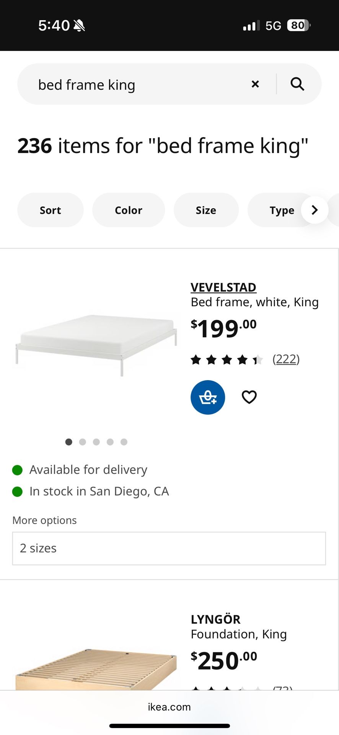
Task: Tap the ikea.com address bar
Action: [169, 707]
